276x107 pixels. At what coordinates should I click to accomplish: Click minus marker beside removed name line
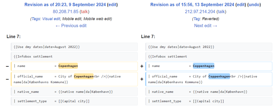pyautogui.click(x=7, y=66)
